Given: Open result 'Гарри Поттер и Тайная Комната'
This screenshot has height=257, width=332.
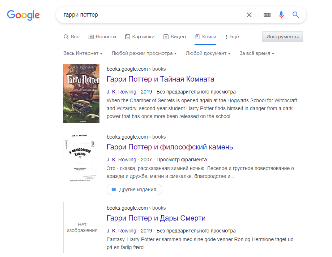Looking at the screenshot, I should click(161, 79).
